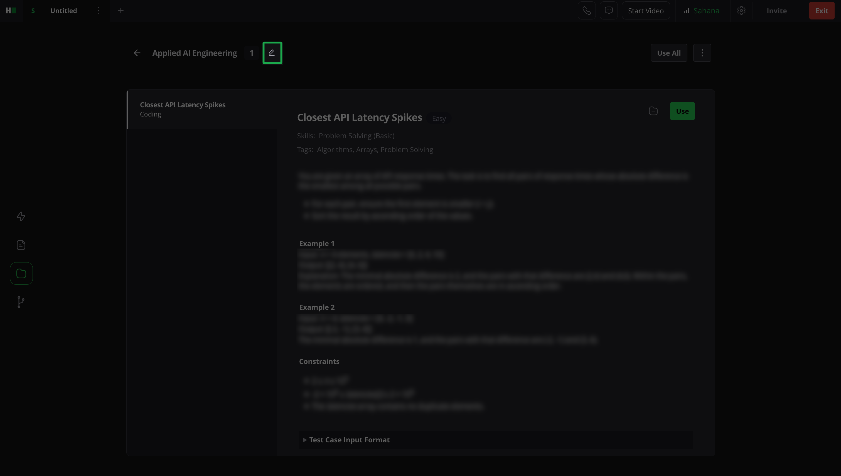Click the red Exit button
The height and width of the screenshot is (476, 841).
click(x=821, y=11)
